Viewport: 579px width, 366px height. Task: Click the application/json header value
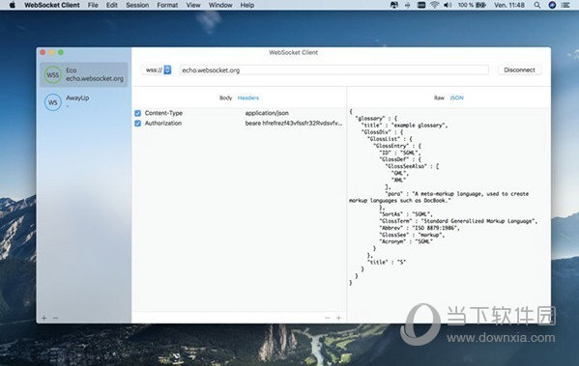267,113
